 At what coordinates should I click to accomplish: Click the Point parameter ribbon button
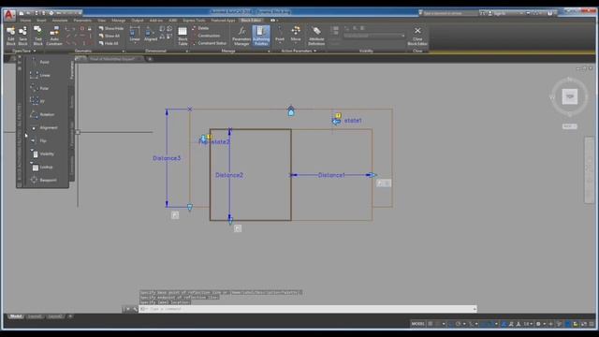[x=280, y=34]
